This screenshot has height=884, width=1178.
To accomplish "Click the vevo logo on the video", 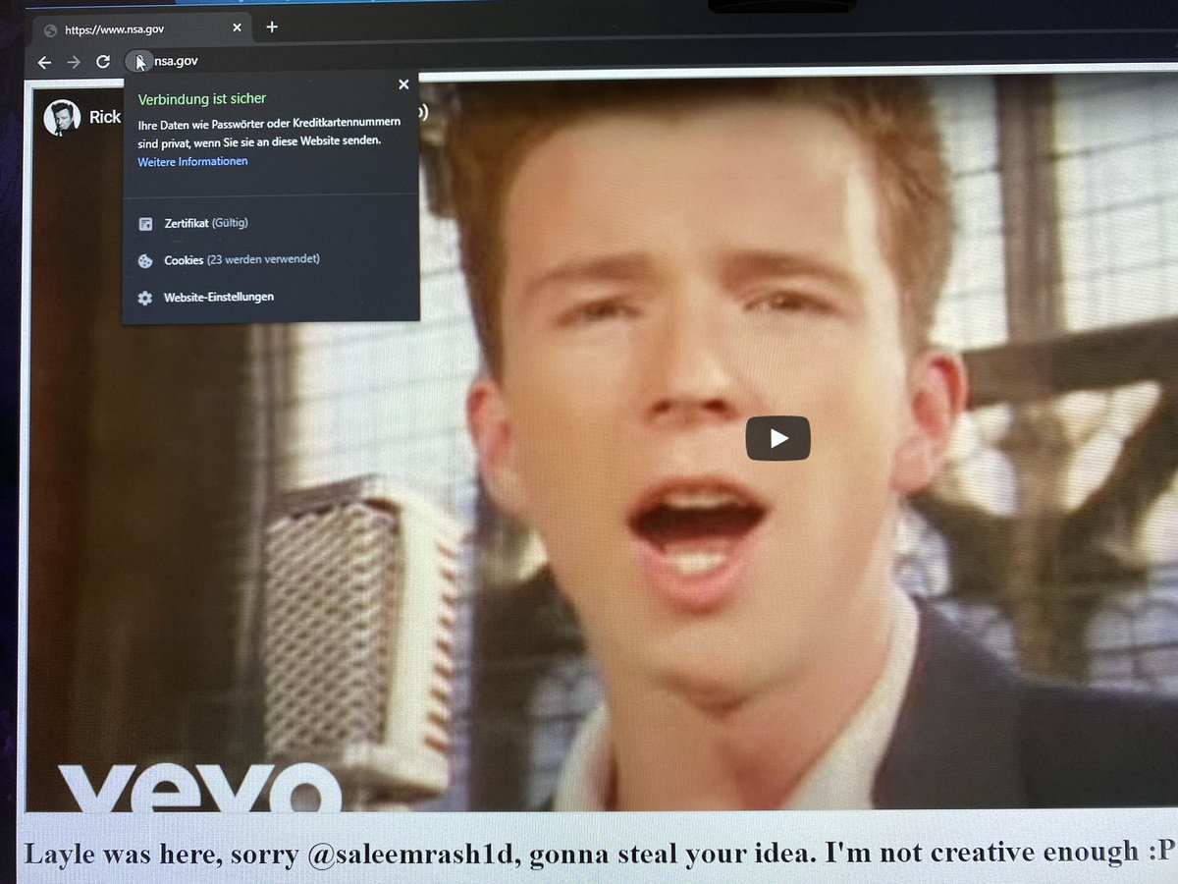I will click(x=199, y=786).
